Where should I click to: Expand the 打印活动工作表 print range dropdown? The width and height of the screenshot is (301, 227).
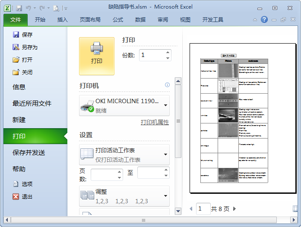(x=165, y=154)
